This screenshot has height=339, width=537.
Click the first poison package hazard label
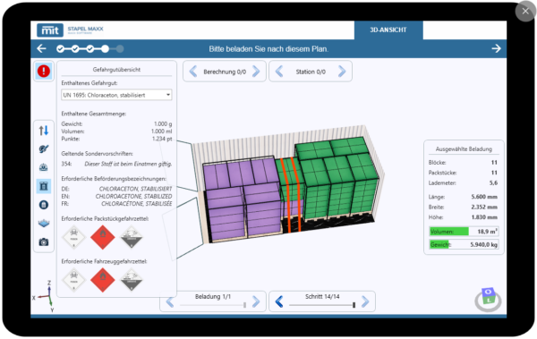pyautogui.click(x=73, y=237)
